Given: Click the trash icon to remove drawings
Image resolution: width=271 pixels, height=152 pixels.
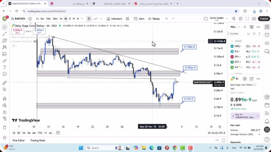Looking at the screenshot, I should pos(5,127).
